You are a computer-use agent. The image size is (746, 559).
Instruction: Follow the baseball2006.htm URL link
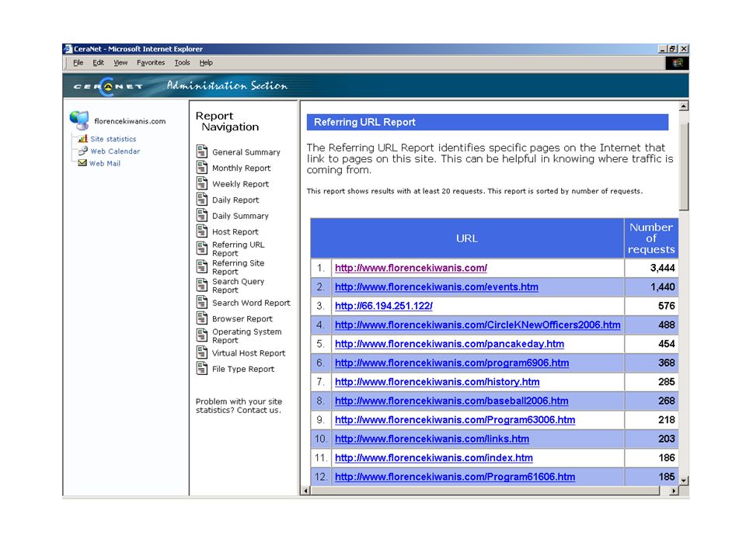coord(451,401)
